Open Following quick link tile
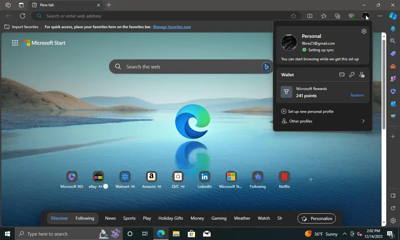This screenshot has width=400, height=240. click(258, 180)
